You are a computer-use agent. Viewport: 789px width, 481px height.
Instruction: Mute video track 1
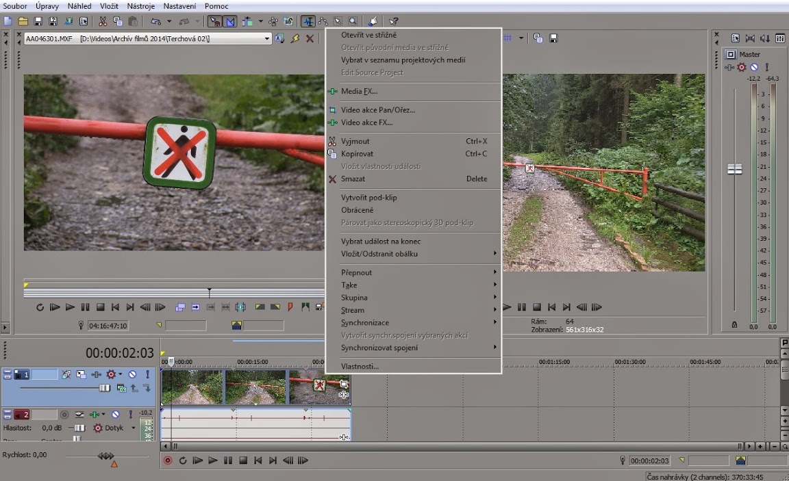pyautogui.click(x=132, y=375)
